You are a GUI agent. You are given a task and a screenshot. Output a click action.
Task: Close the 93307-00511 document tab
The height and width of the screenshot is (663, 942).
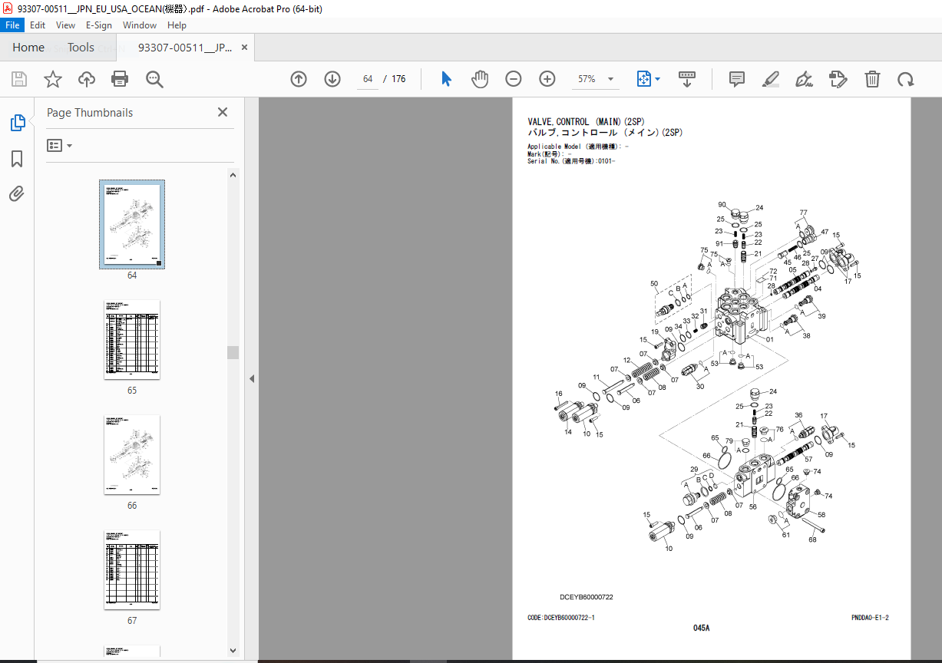[x=244, y=48]
